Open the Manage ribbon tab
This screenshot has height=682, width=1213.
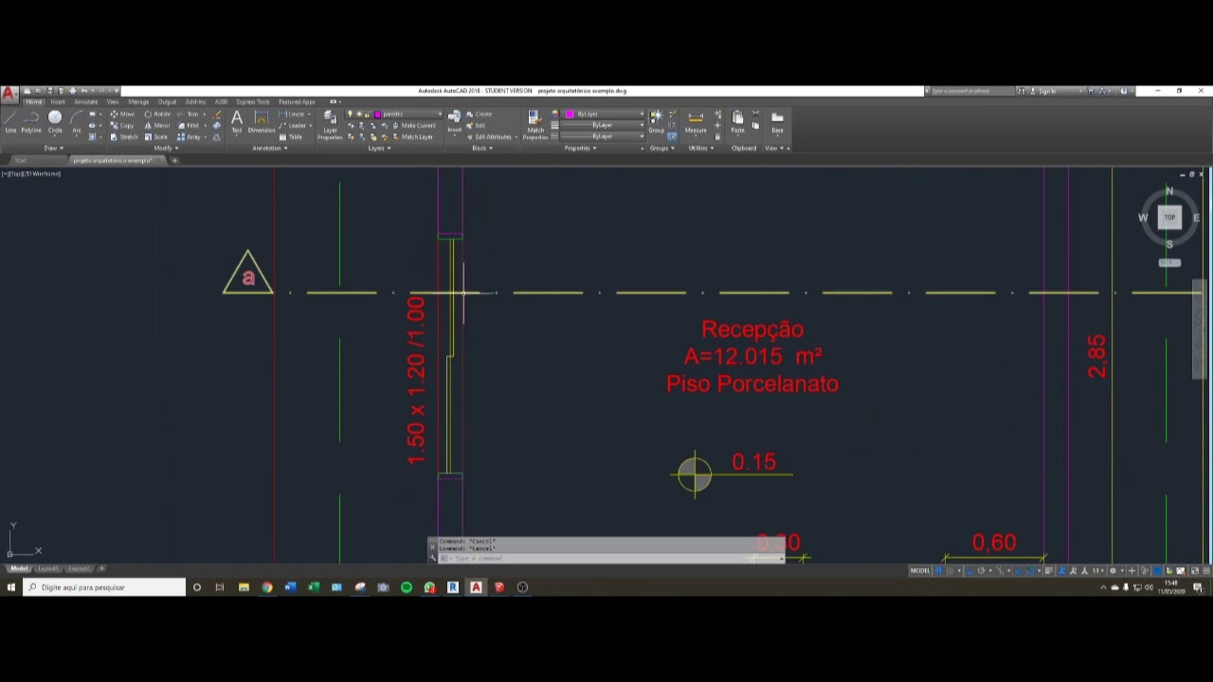tap(138, 101)
